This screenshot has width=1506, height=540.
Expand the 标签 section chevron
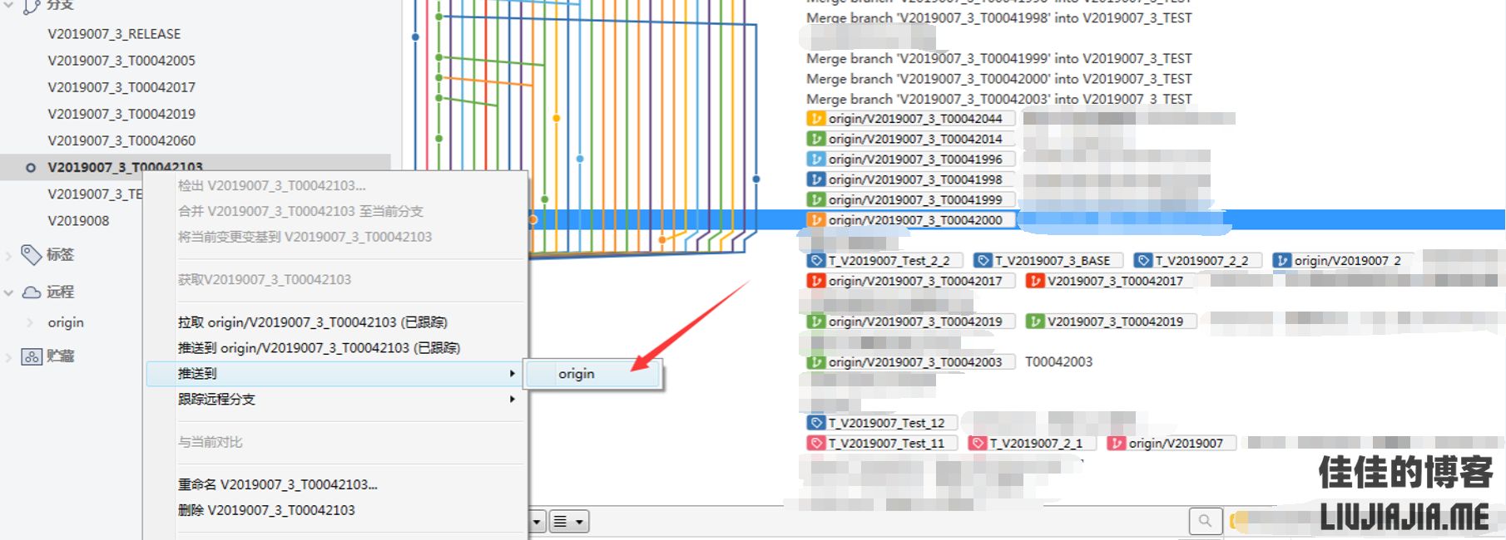point(9,255)
